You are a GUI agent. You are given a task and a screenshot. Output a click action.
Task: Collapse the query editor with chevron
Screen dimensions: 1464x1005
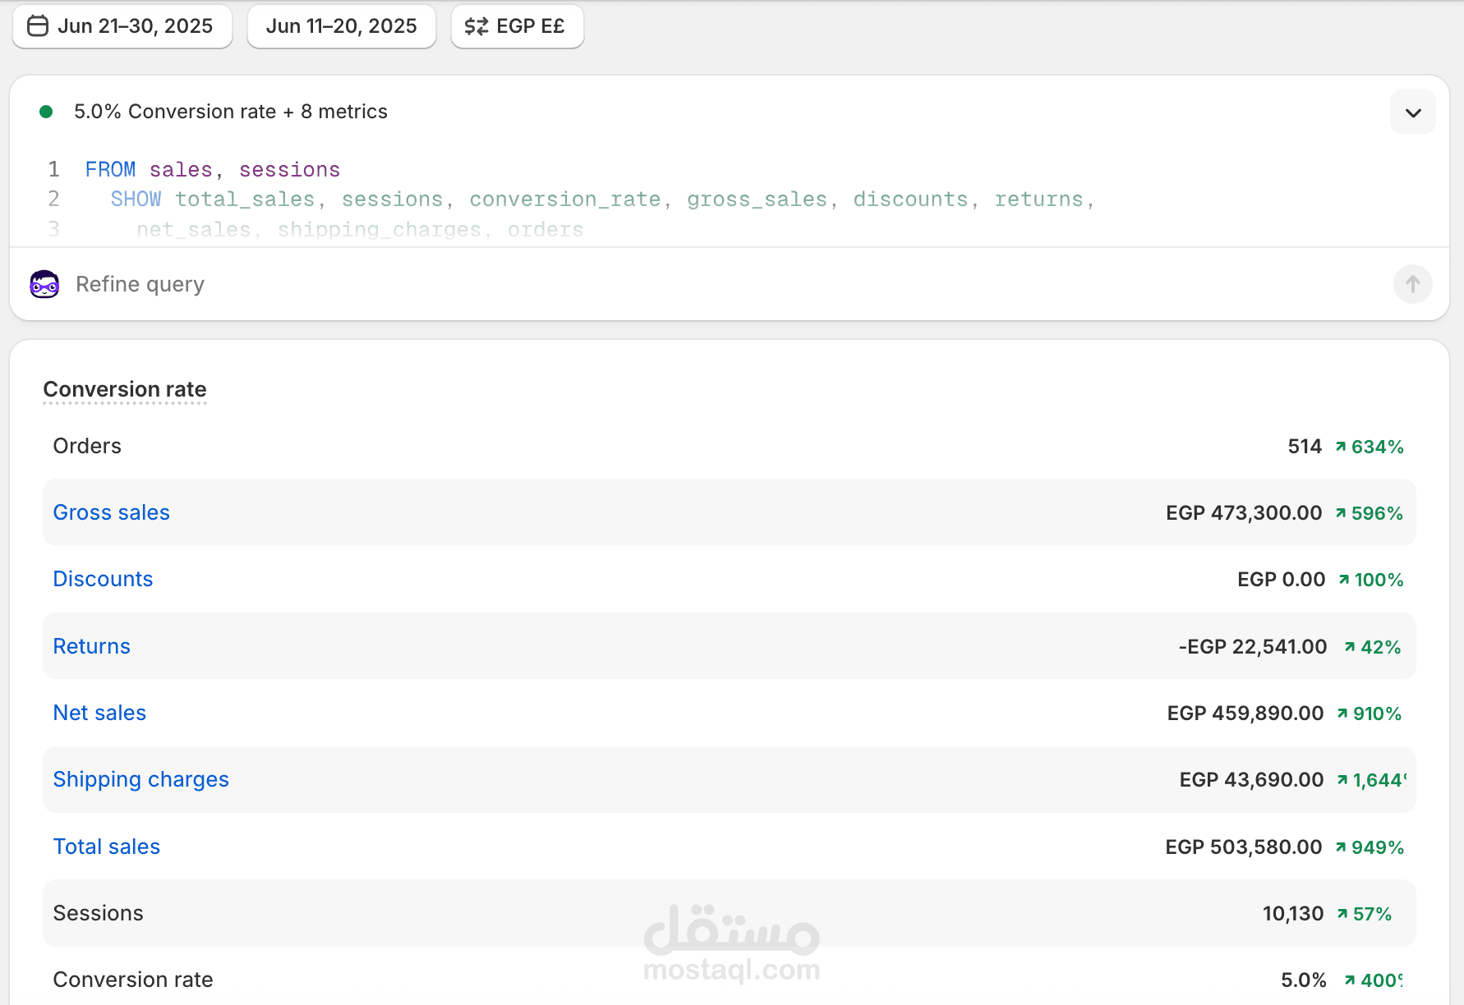1413,112
